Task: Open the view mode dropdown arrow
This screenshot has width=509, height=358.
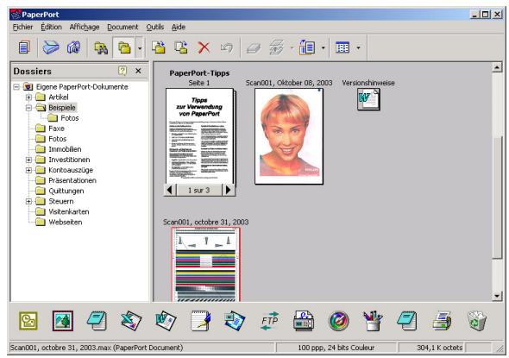Action: pyautogui.click(x=358, y=48)
